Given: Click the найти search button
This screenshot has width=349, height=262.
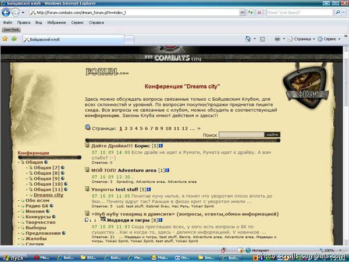Looking at the screenshot, I should click(272, 134).
